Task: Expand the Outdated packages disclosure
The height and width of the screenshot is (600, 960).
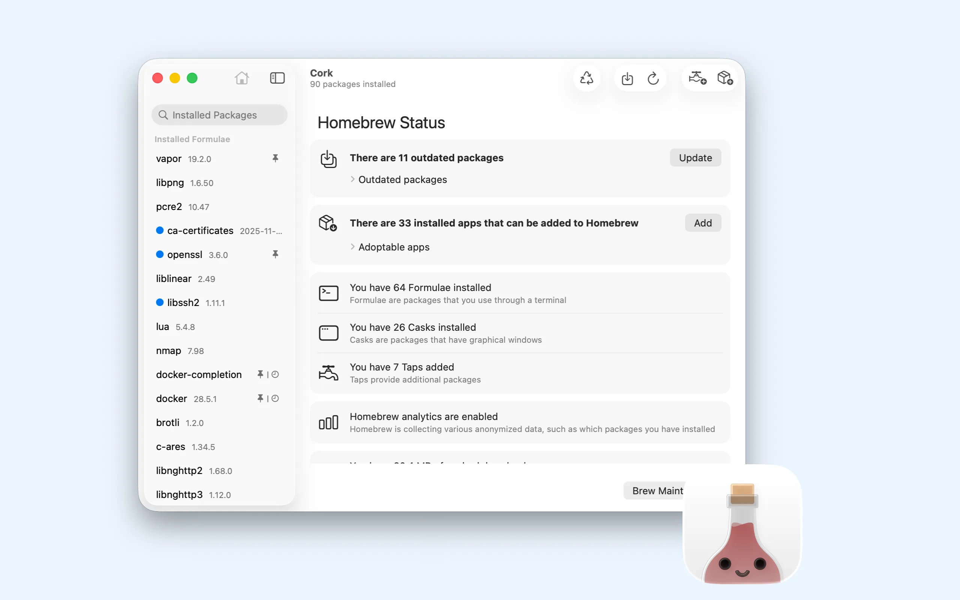Action: click(x=352, y=179)
